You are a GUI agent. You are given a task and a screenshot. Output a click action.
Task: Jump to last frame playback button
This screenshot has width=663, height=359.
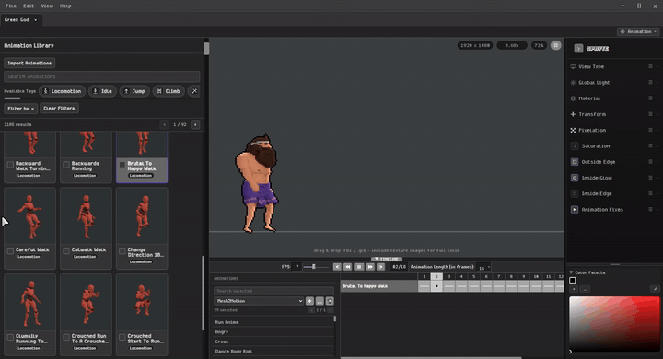coord(381,267)
